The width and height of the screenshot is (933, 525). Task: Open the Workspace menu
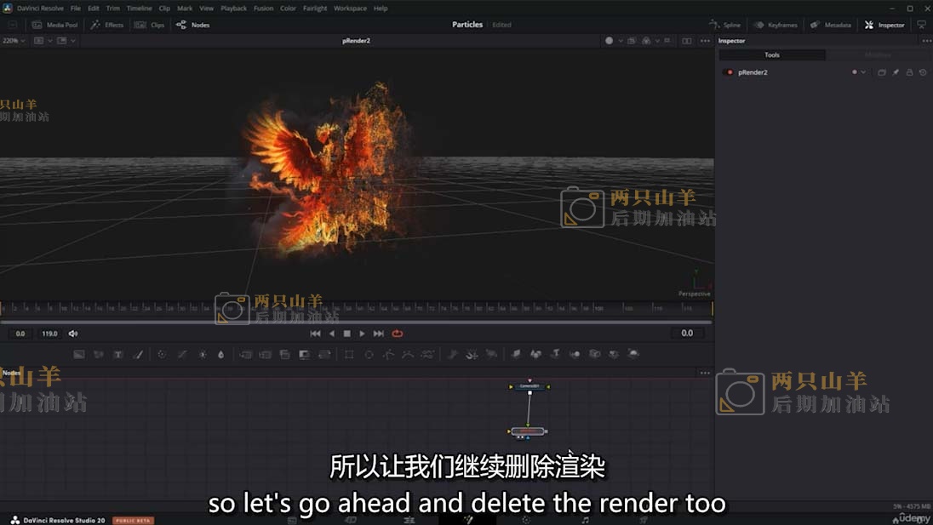tap(350, 9)
